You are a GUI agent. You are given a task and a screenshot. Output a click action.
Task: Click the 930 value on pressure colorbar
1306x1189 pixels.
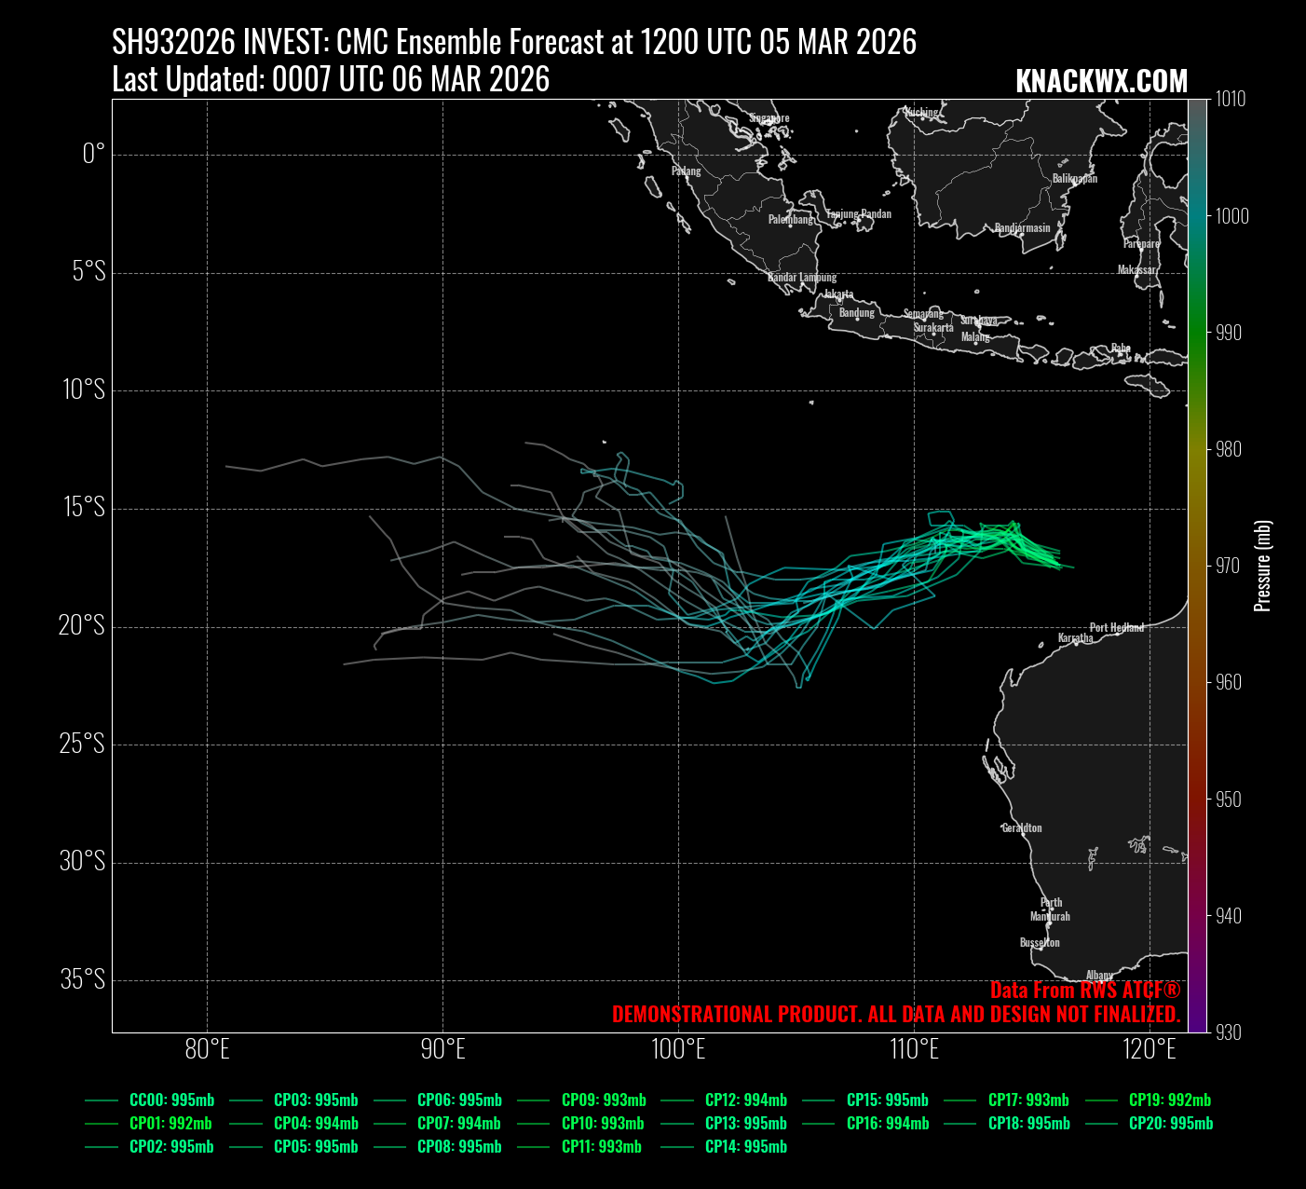1230,1032
